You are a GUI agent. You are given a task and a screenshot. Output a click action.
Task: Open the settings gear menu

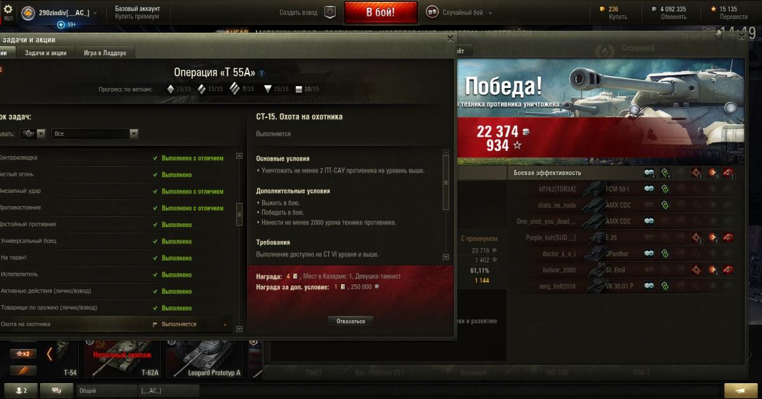(x=8, y=10)
